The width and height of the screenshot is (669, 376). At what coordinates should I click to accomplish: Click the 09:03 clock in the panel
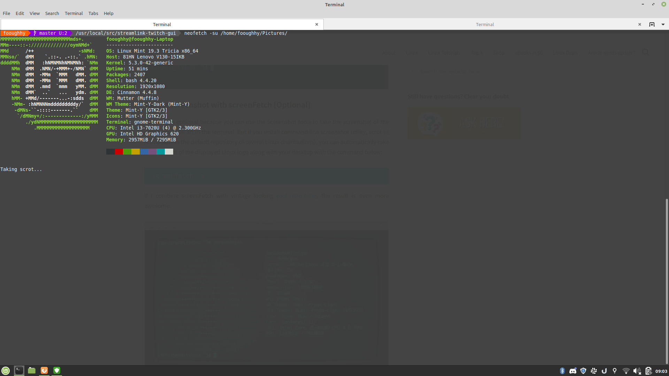pyautogui.click(x=661, y=371)
